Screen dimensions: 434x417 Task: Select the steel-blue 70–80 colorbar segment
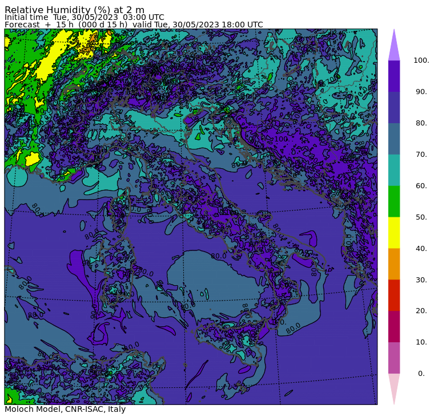[394, 139]
